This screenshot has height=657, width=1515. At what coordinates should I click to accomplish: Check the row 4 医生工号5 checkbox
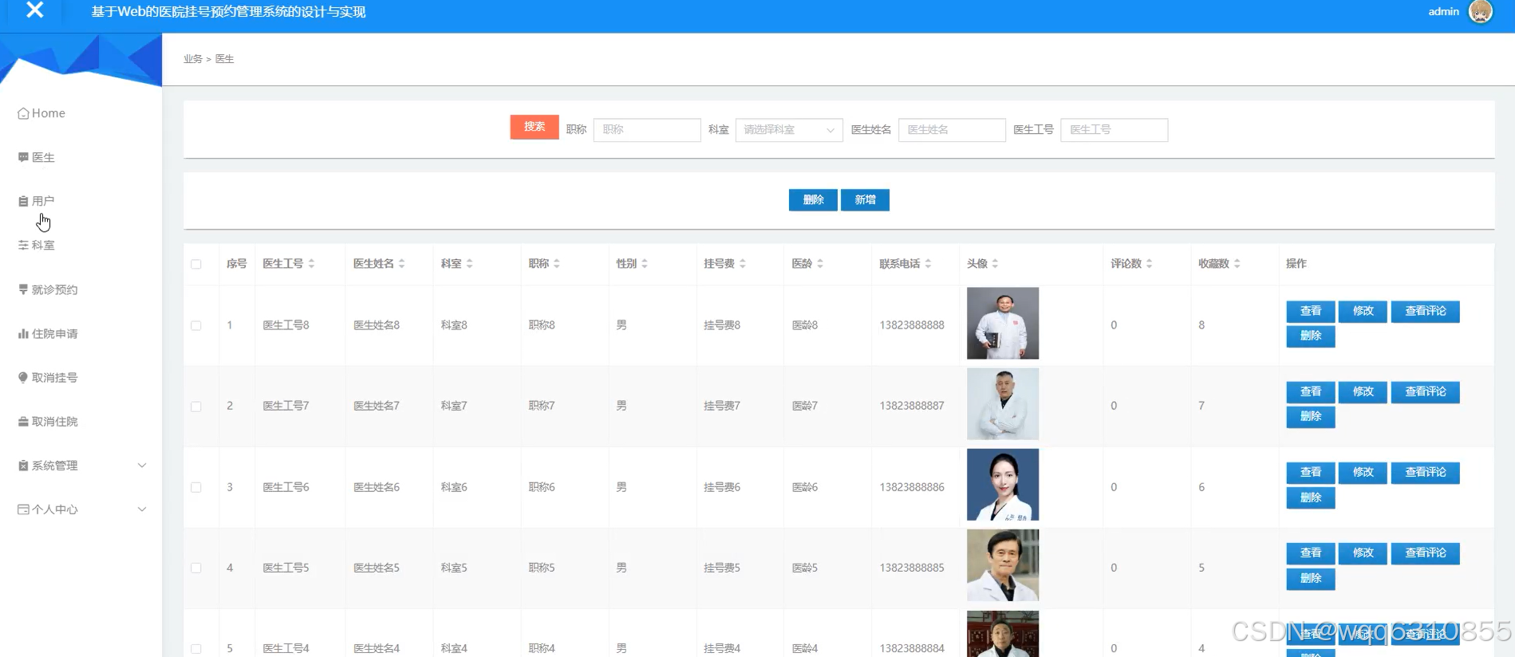pos(196,568)
